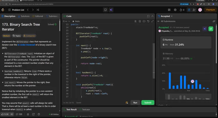Open the 120 comments section

19,114
